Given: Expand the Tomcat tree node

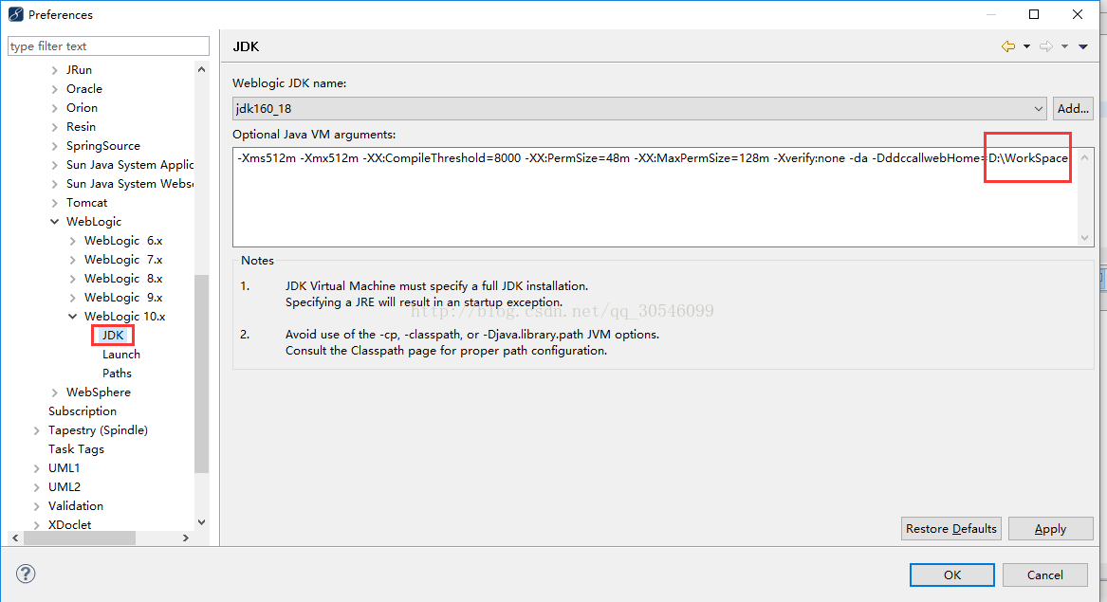Looking at the screenshot, I should click(x=54, y=203).
